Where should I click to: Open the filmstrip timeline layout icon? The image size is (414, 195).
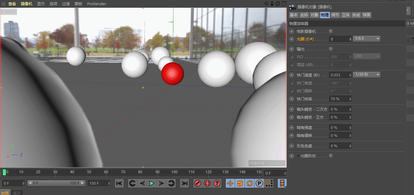click(x=283, y=184)
